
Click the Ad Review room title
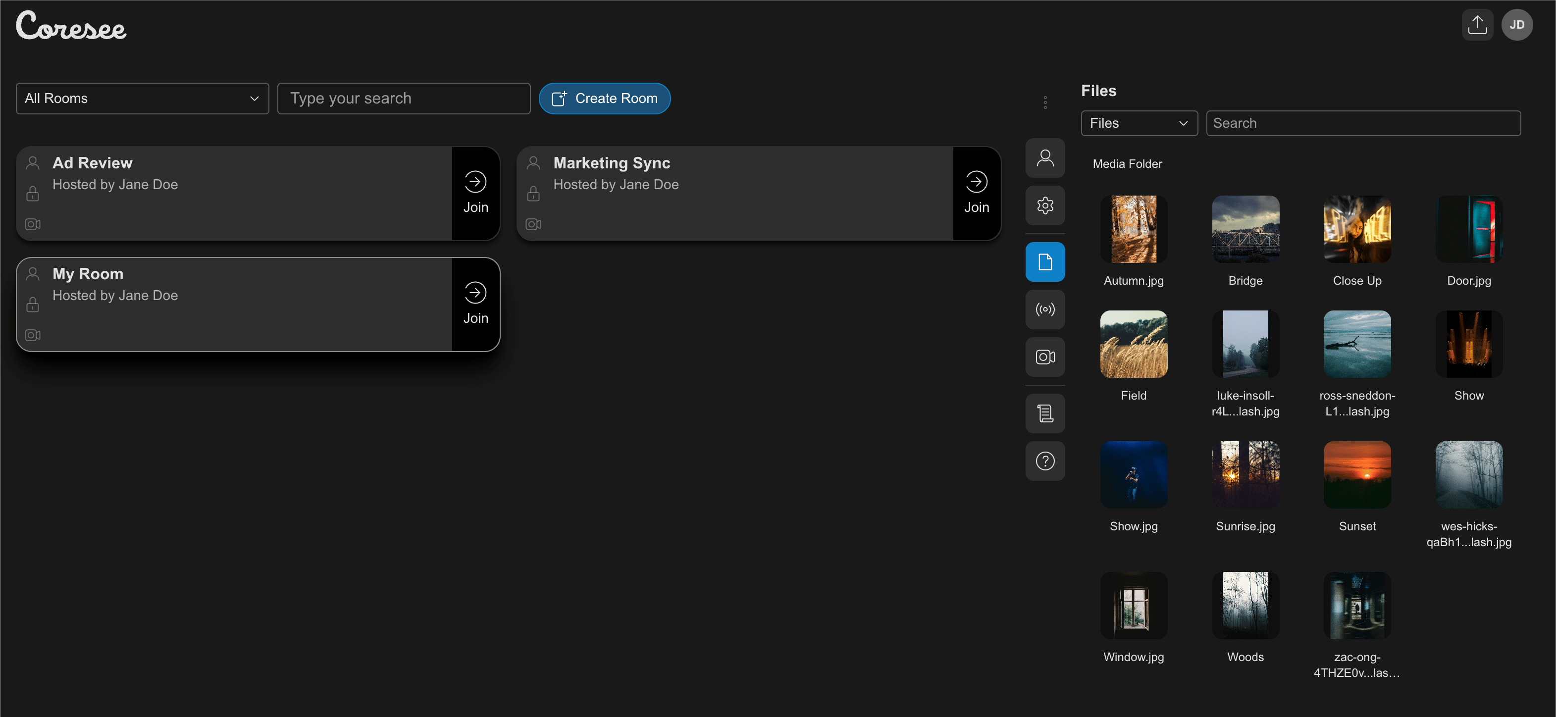tap(93, 163)
